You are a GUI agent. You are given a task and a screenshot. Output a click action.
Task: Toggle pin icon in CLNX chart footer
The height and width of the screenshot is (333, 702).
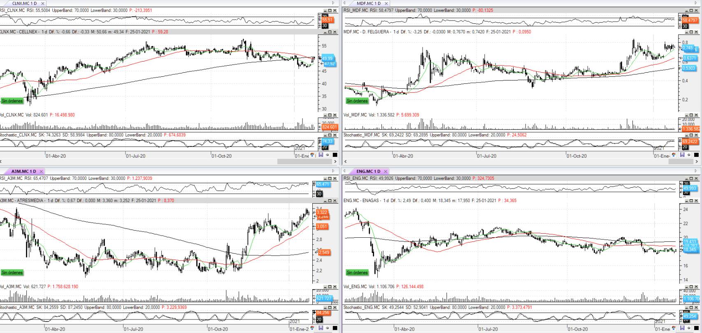pos(328,155)
